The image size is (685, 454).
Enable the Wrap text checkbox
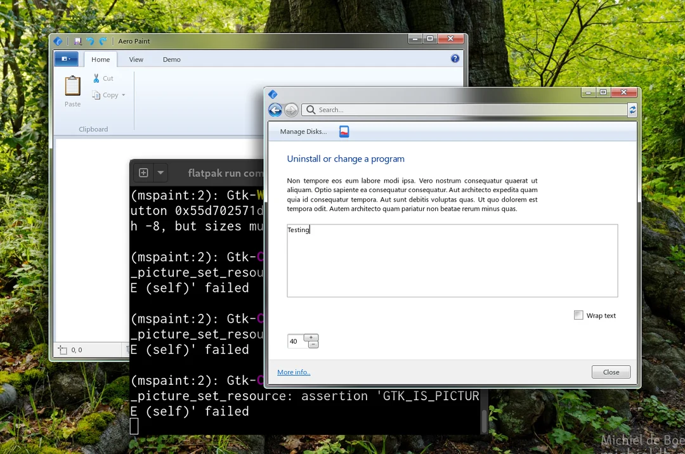pos(578,315)
